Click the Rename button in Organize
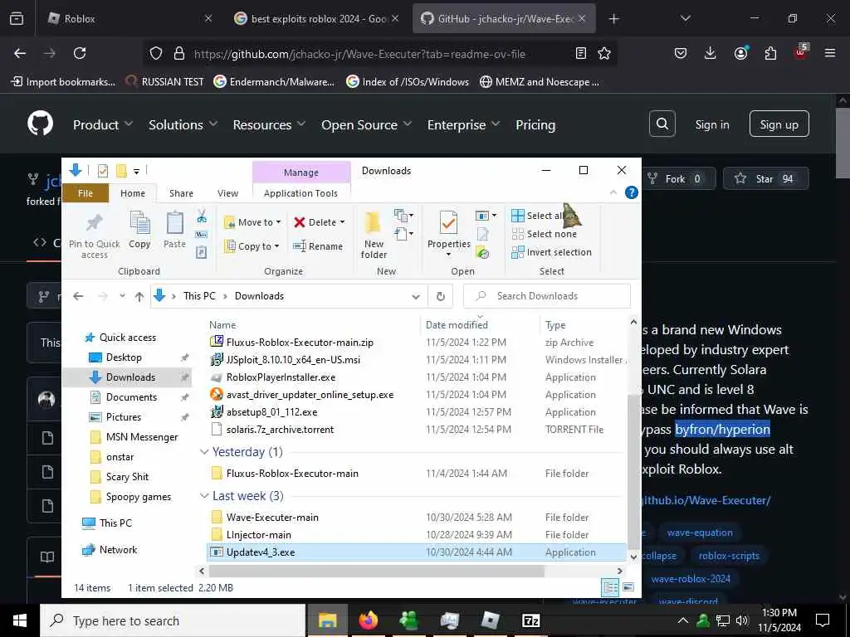 coord(318,246)
